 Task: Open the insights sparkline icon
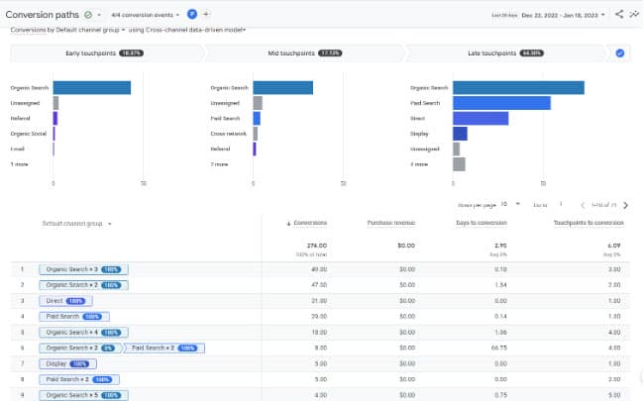(x=634, y=15)
